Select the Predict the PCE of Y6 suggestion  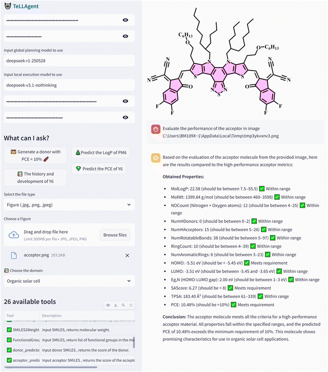[x=99, y=169]
